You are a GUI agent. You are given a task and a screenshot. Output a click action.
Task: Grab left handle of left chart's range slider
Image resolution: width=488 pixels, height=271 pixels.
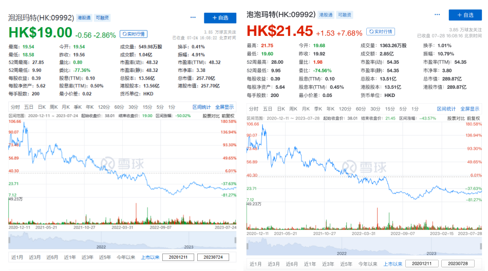(9, 240)
